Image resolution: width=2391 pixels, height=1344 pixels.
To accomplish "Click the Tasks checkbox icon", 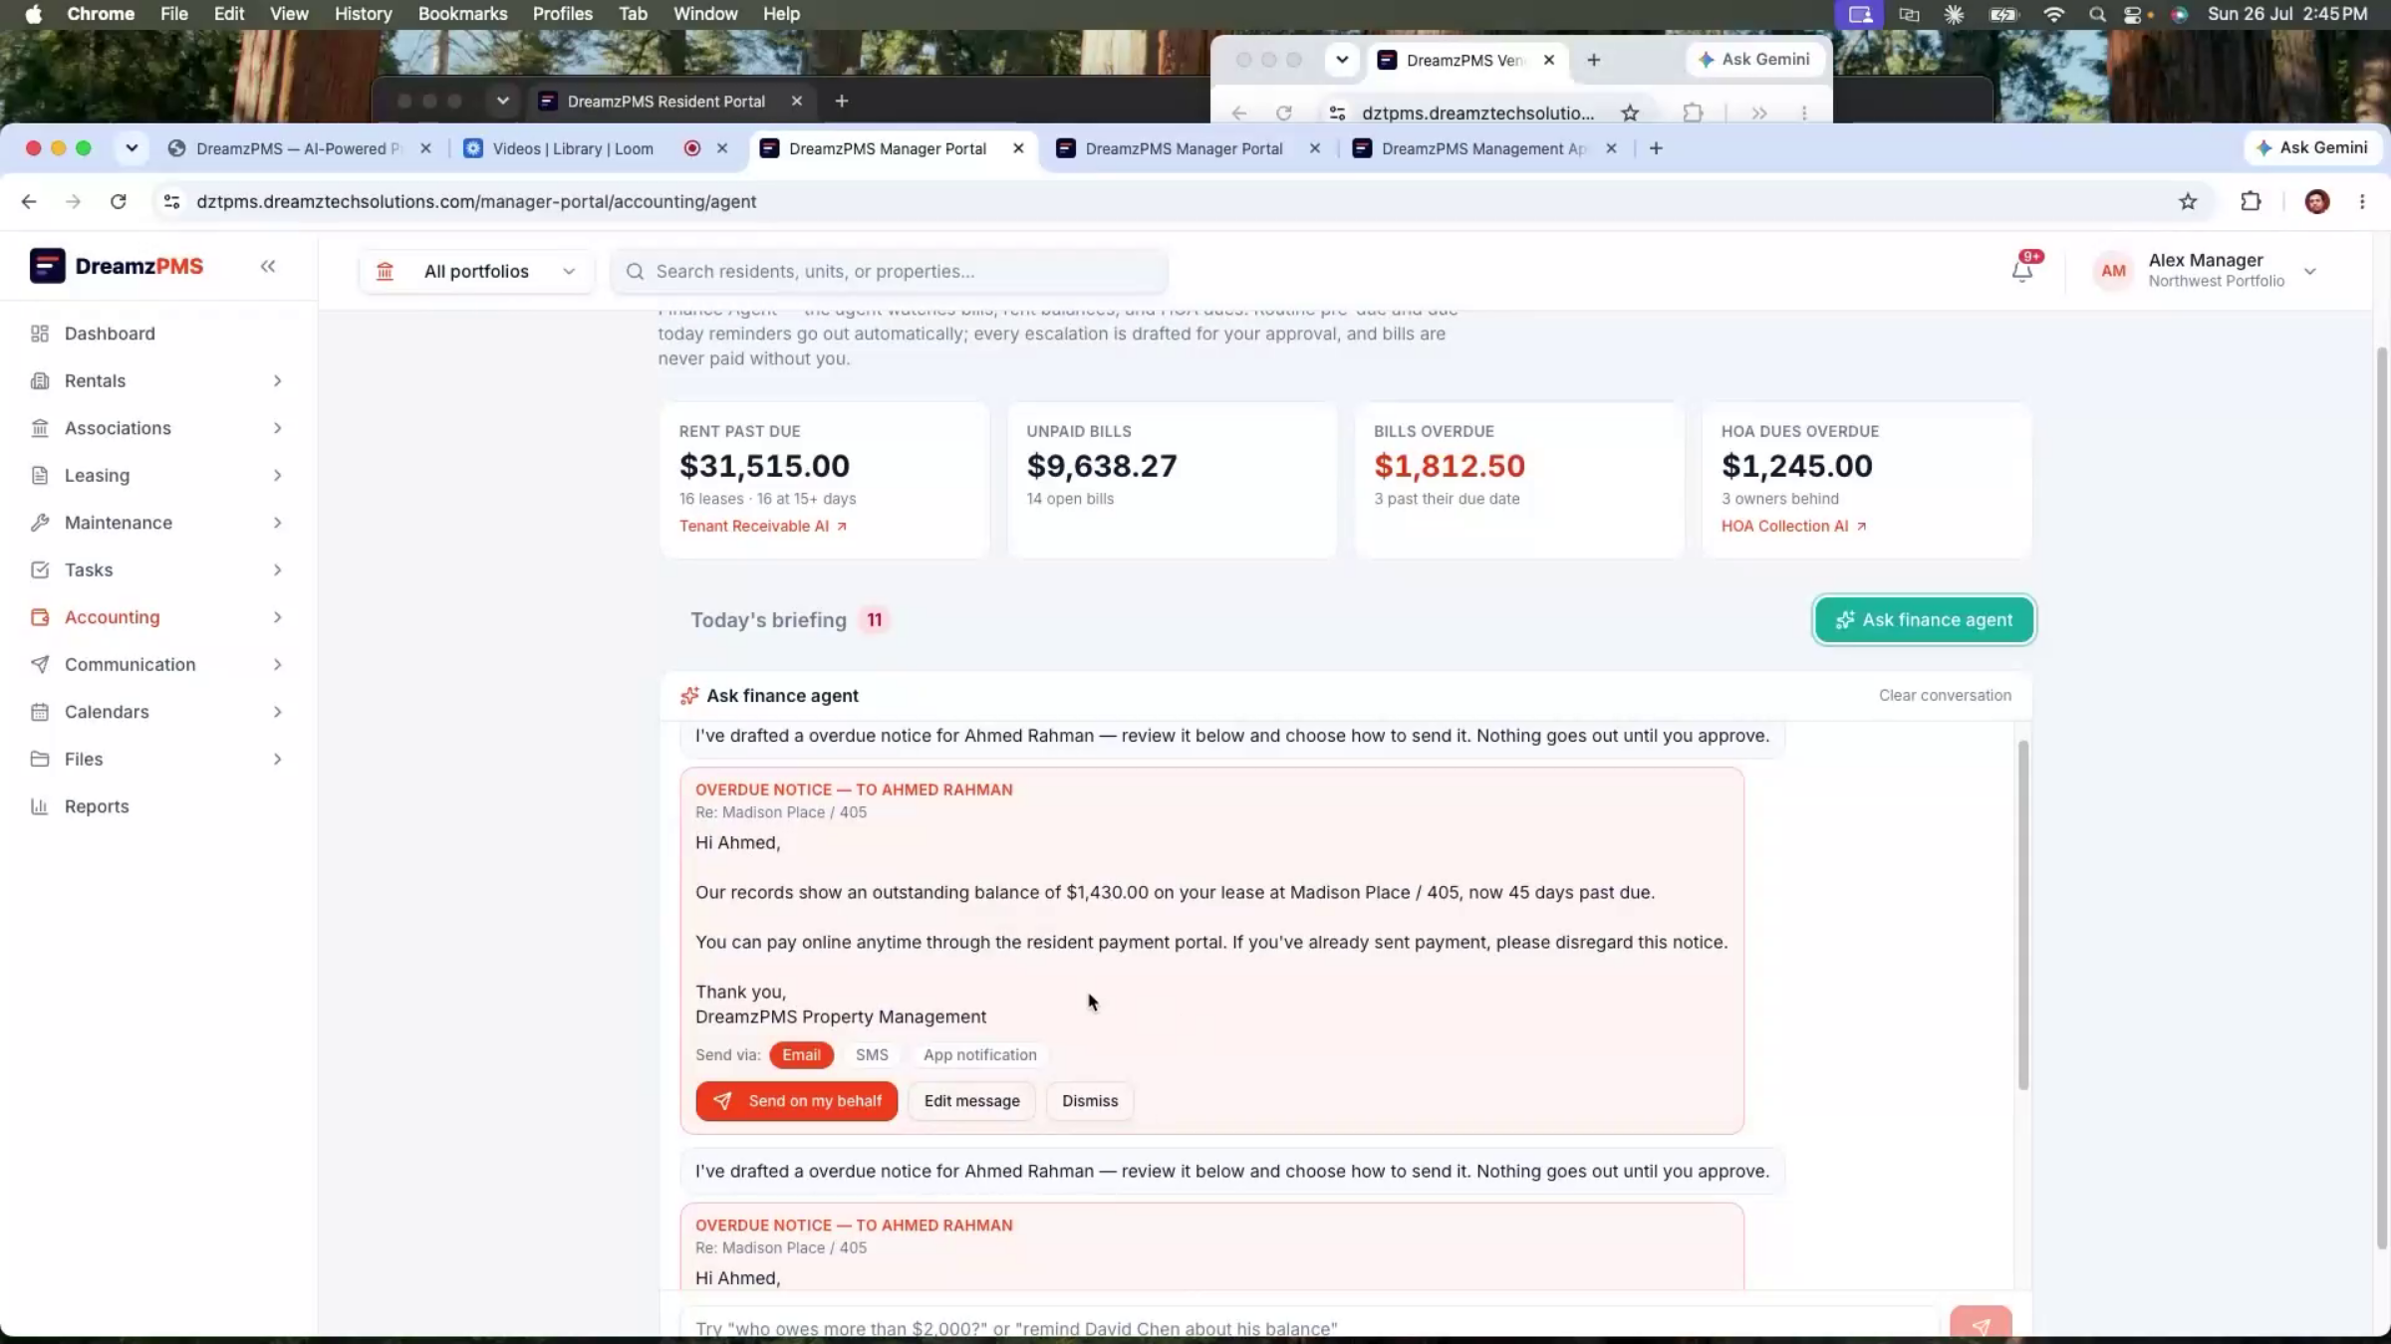I will [x=40, y=569].
